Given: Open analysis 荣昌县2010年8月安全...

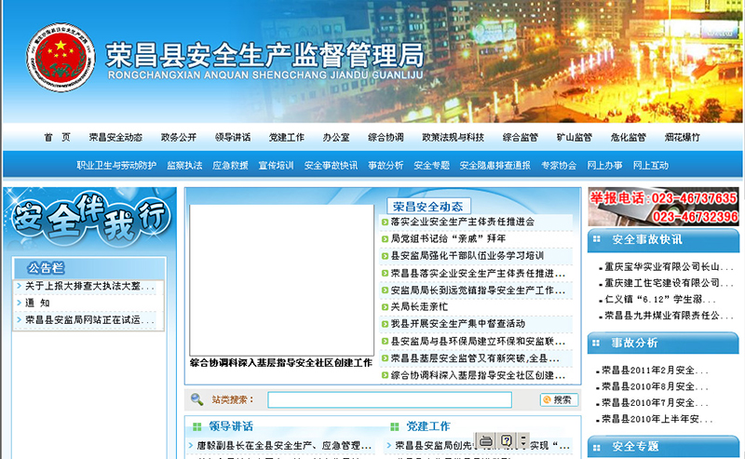Looking at the screenshot, I should 655,386.
